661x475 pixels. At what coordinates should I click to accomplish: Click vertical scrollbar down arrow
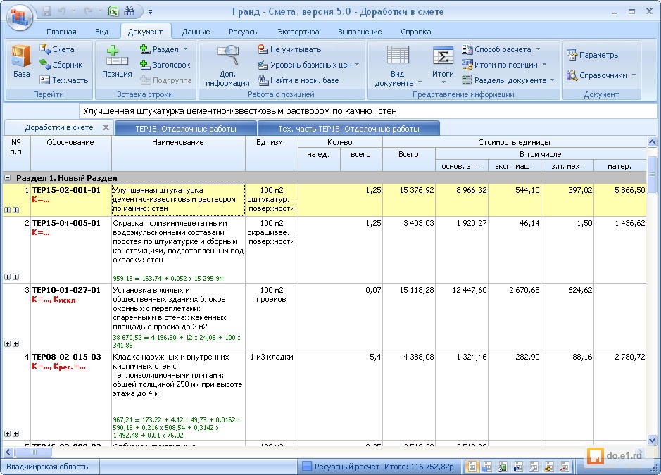652,440
